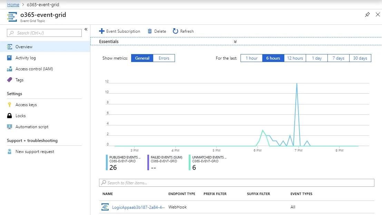Set time range to 1 hour
382x215 pixels.
[252, 58]
